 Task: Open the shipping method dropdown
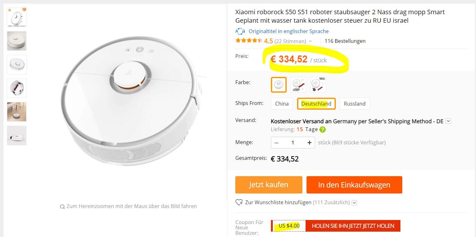coord(449,121)
